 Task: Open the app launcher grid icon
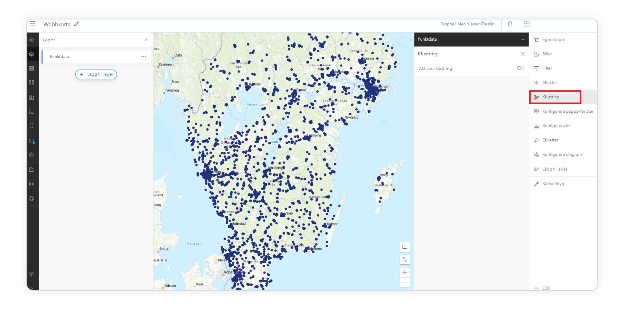(527, 24)
